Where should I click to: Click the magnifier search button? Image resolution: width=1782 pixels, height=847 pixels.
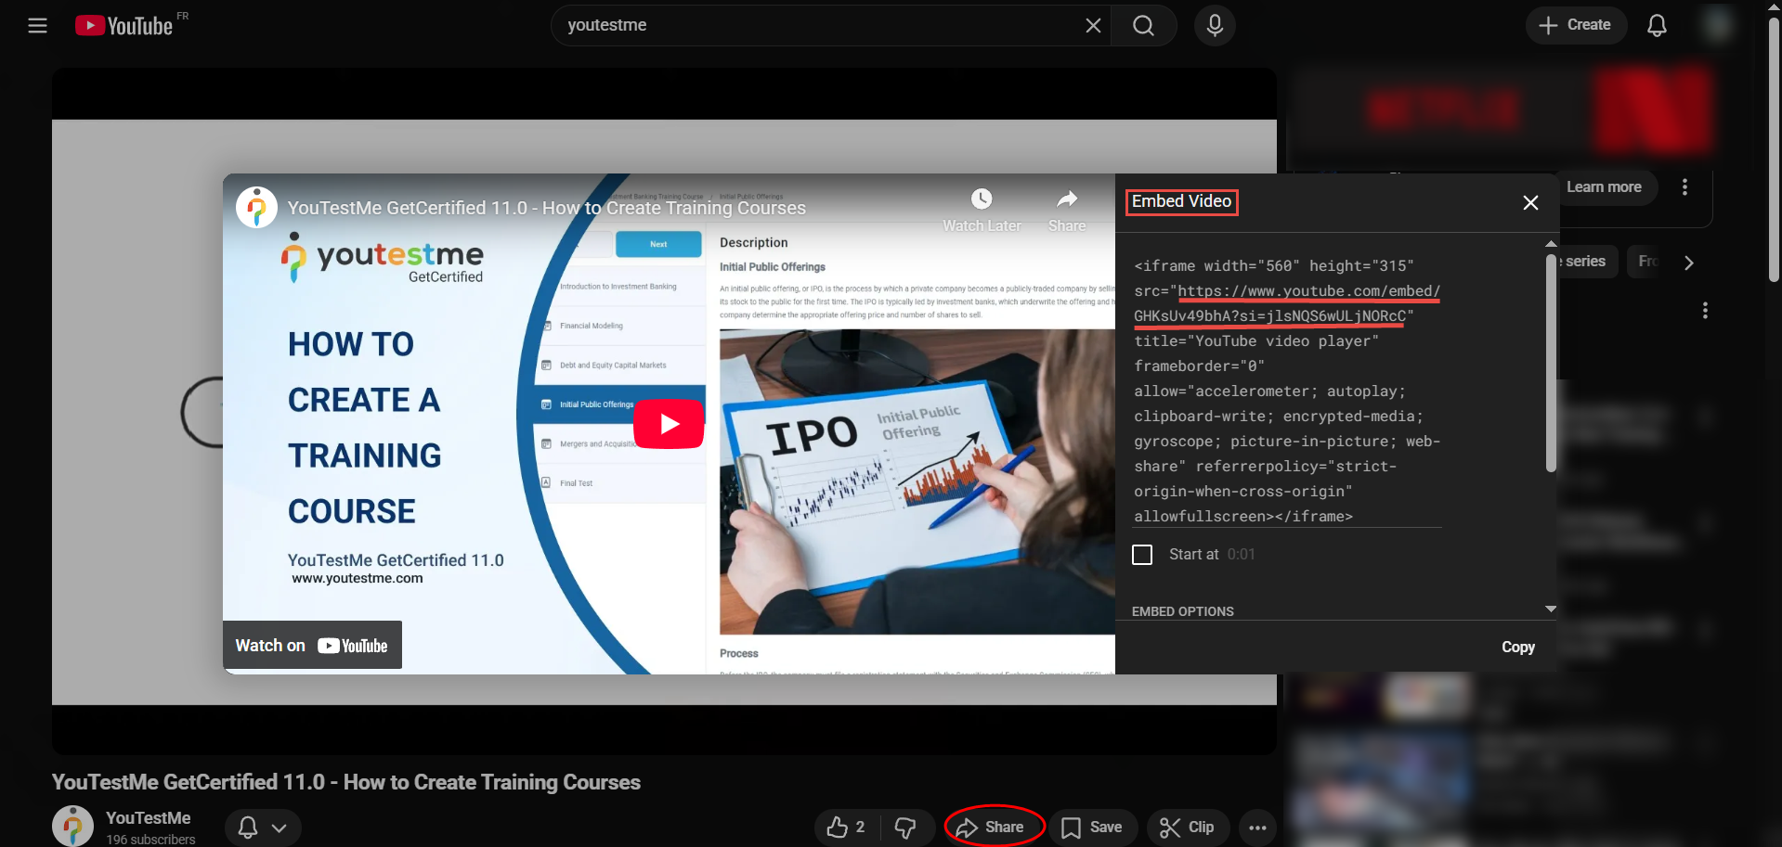point(1143,26)
